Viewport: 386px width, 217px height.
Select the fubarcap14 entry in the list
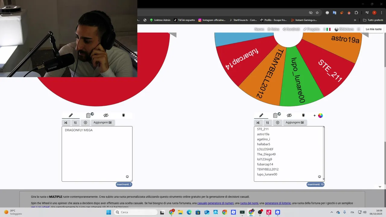point(265,164)
